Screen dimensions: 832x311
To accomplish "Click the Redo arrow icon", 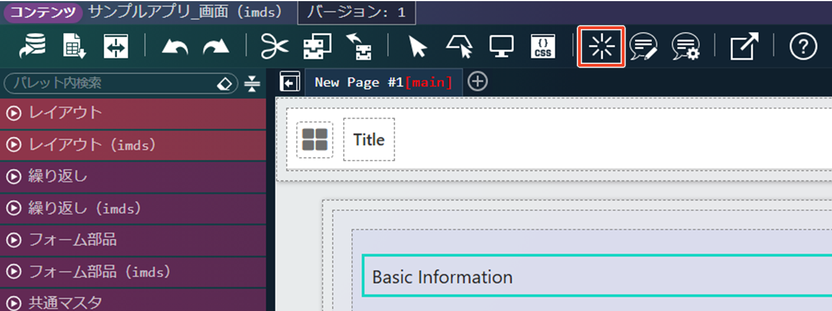I will click(216, 48).
